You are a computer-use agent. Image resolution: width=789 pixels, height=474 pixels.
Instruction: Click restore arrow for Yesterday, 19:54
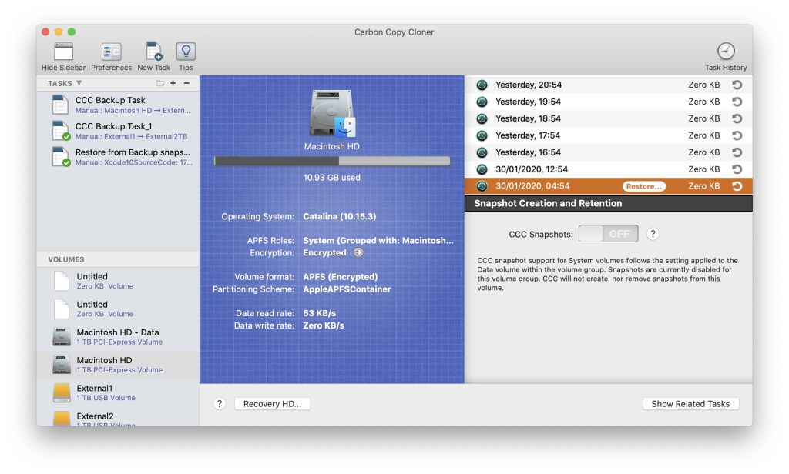click(737, 102)
